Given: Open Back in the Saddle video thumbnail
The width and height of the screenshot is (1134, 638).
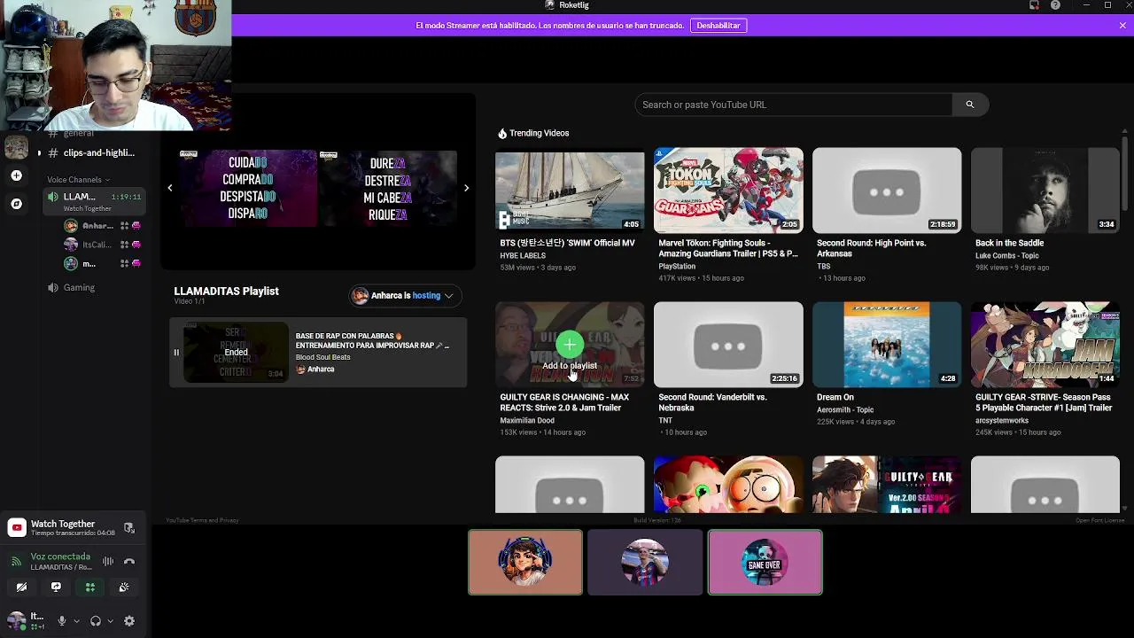Looking at the screenshot, I should click(1045, 190).
